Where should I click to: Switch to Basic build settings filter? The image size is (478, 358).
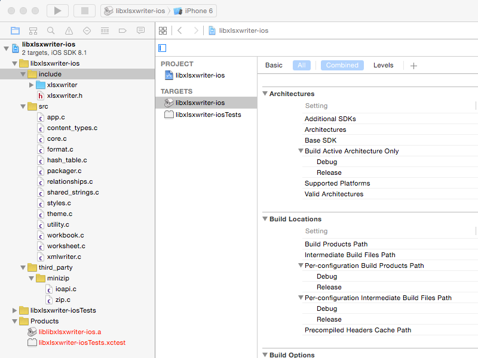(x=274, y=65)
